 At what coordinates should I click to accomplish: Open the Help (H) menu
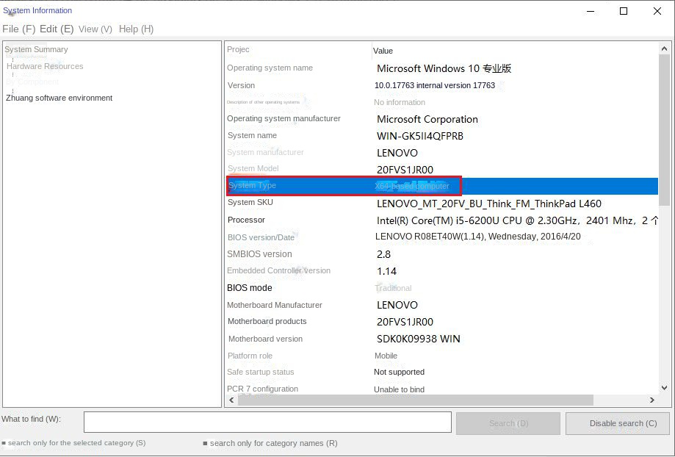(x=136, y=29)
